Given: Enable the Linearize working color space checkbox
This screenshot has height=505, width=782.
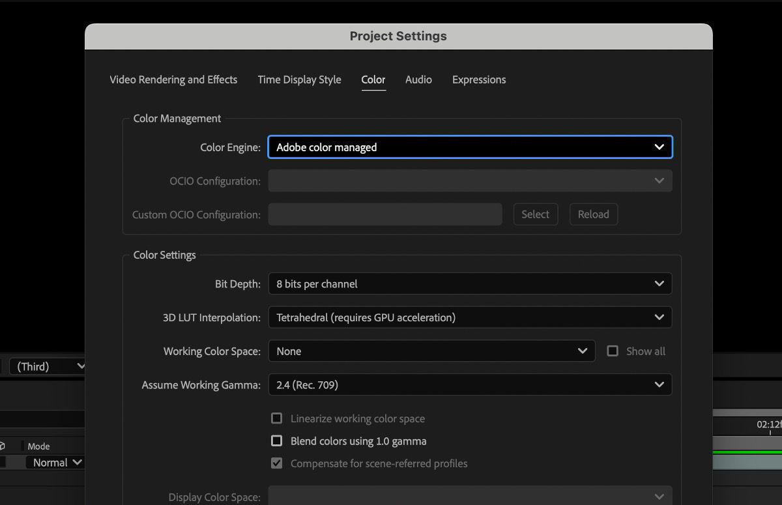Looking at the screenshot, I should click(276, 418).
